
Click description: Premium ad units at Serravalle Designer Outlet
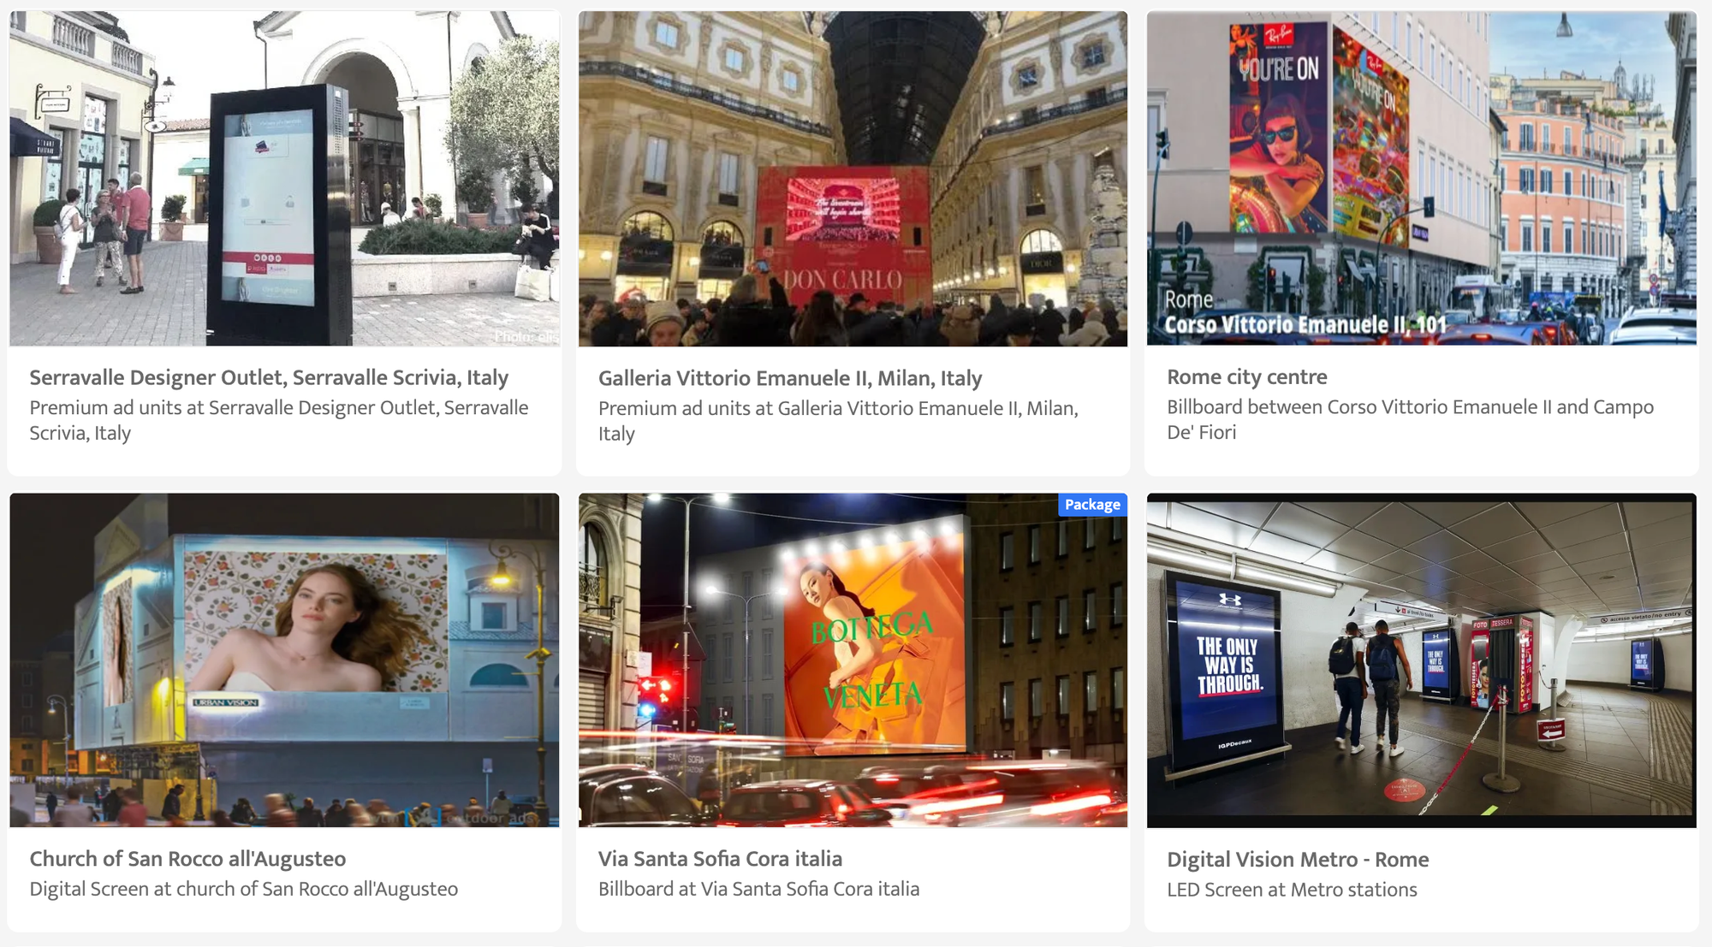pos(279,420)
